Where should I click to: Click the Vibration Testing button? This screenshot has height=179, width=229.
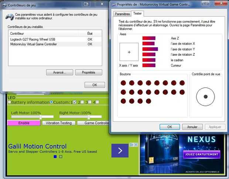pyautogui.click(x=59, y=123)
